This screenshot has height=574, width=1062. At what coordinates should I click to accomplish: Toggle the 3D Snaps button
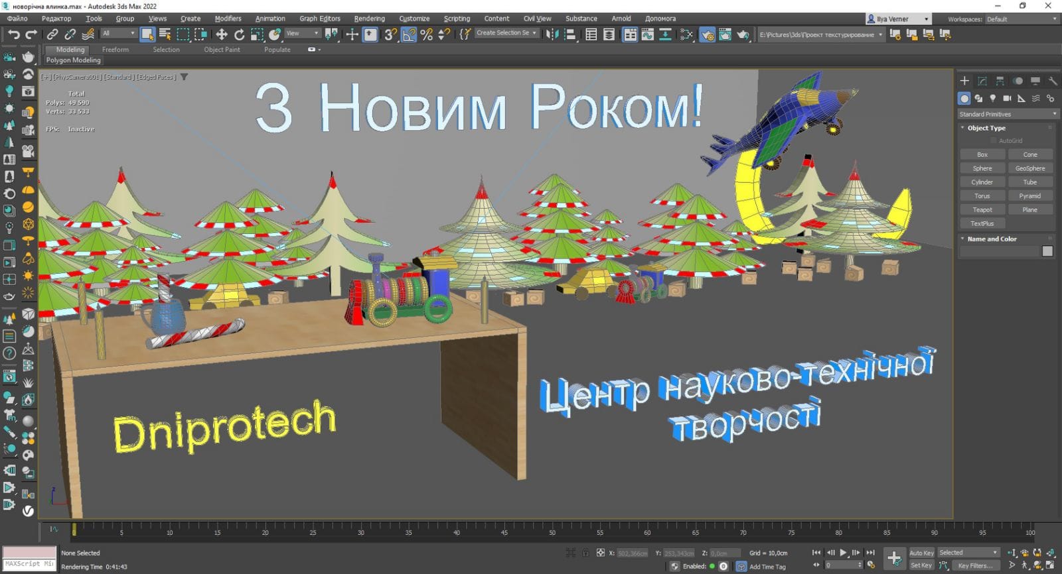[x=391, y=34]
